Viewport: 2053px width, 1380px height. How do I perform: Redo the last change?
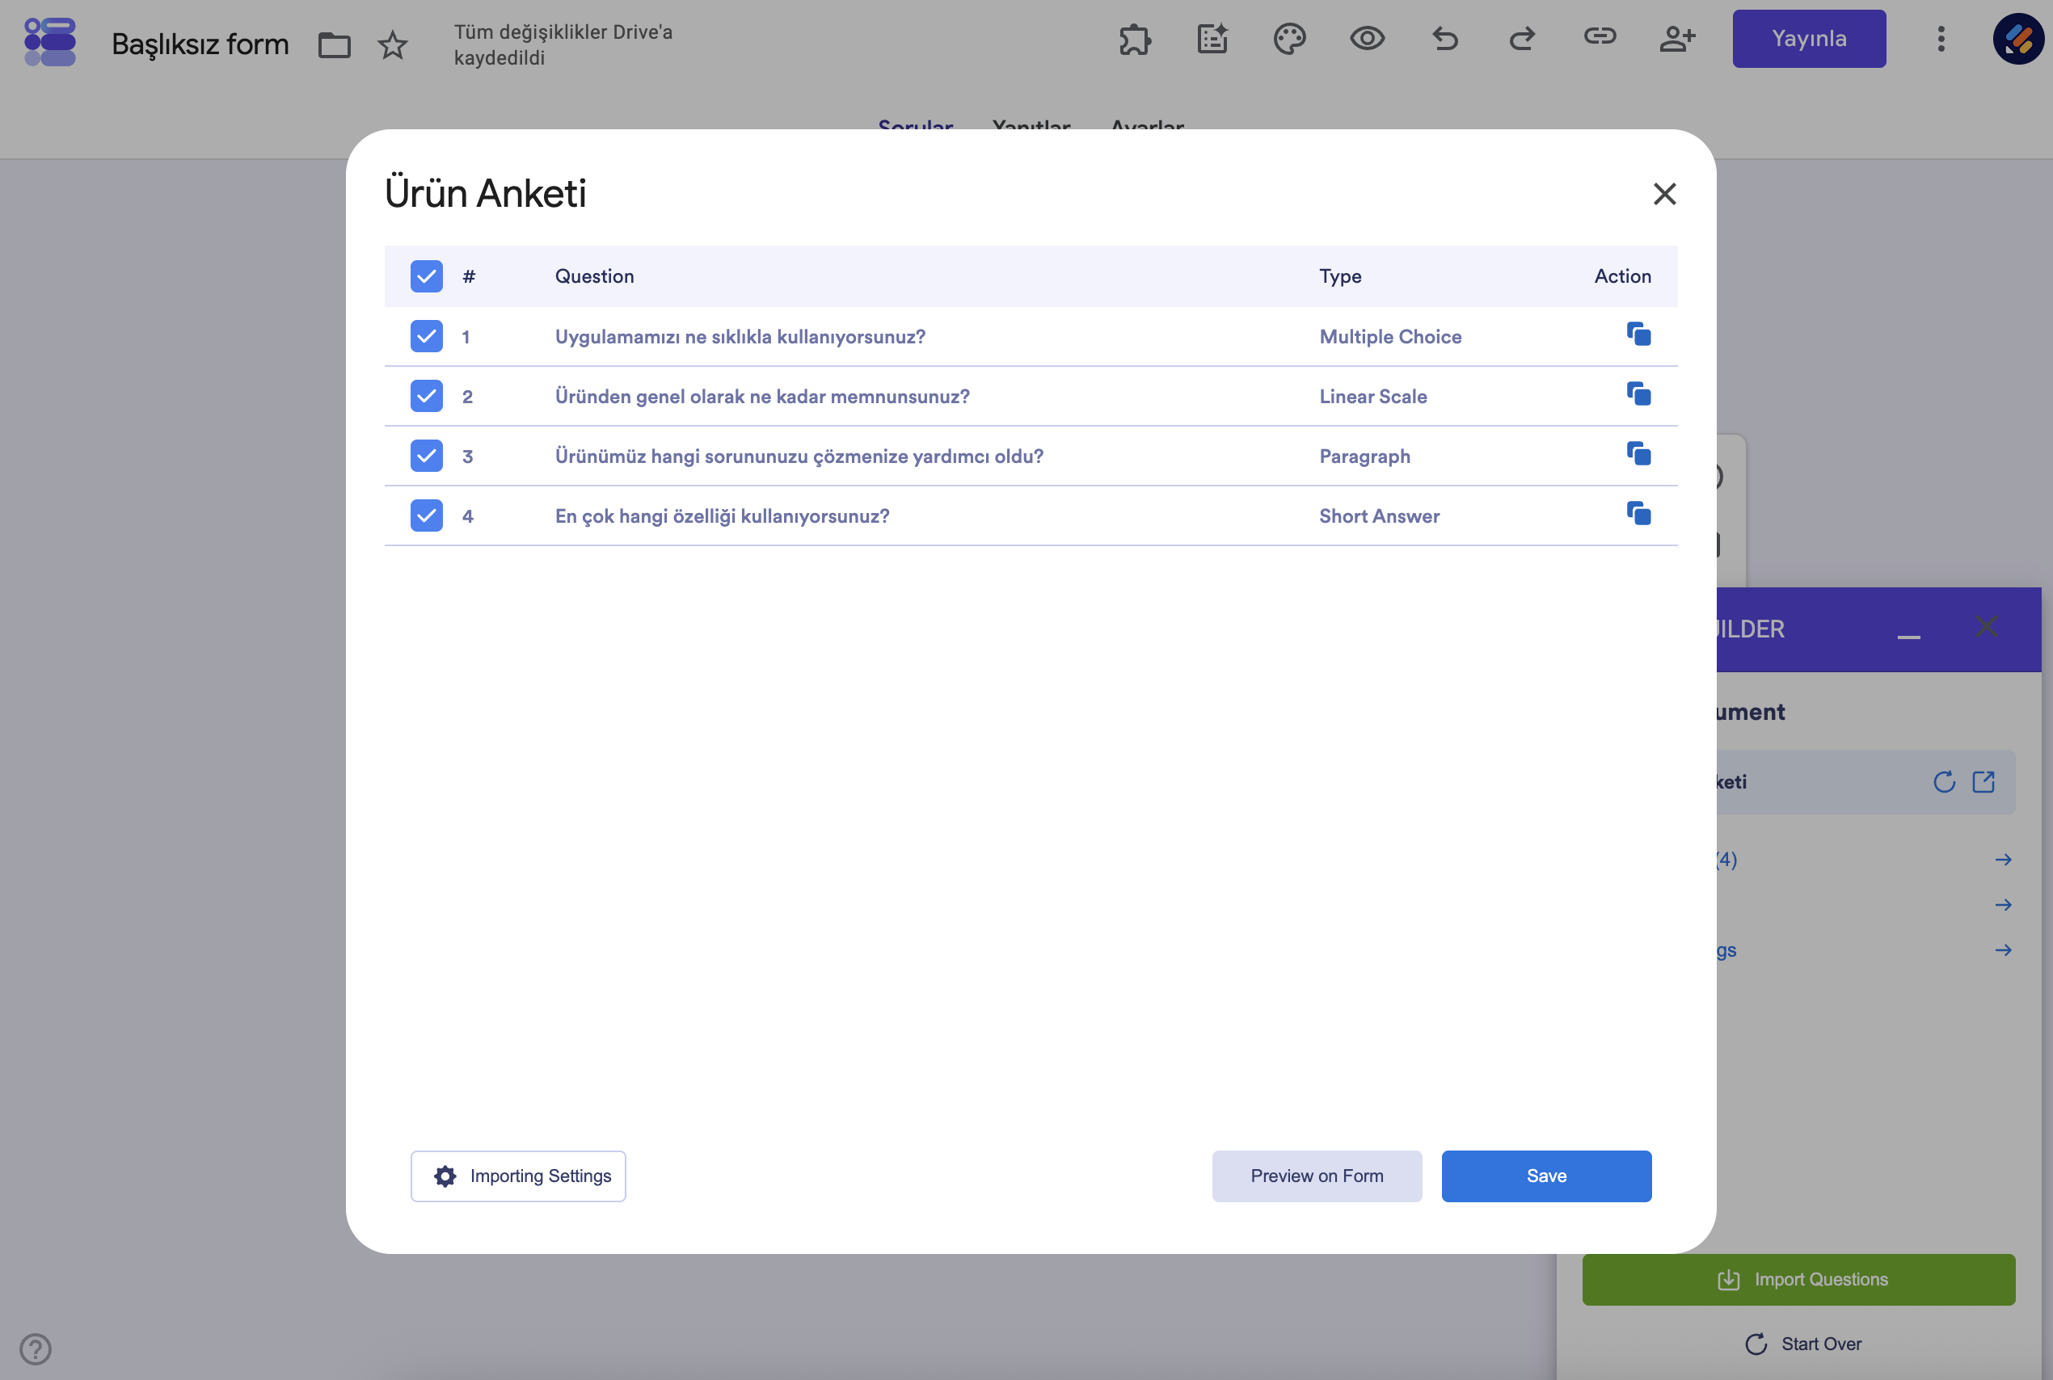(1522, 39)
